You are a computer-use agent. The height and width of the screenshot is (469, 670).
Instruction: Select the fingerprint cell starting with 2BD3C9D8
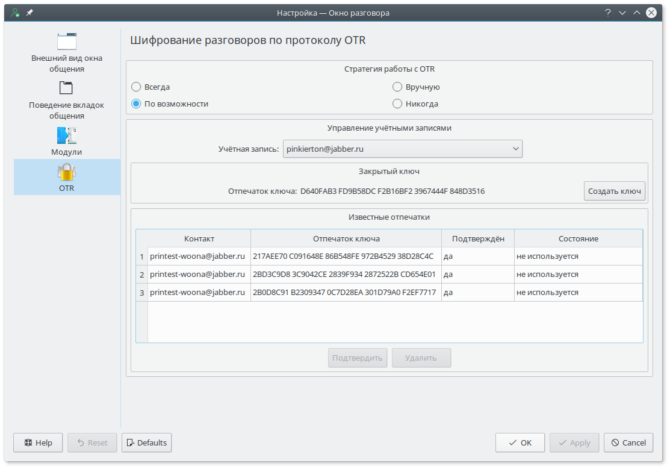tap(346, 275)
